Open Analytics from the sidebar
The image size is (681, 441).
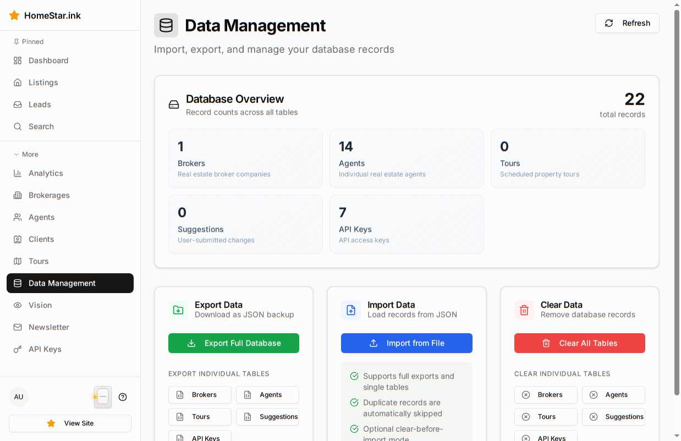tap(46, 173)
